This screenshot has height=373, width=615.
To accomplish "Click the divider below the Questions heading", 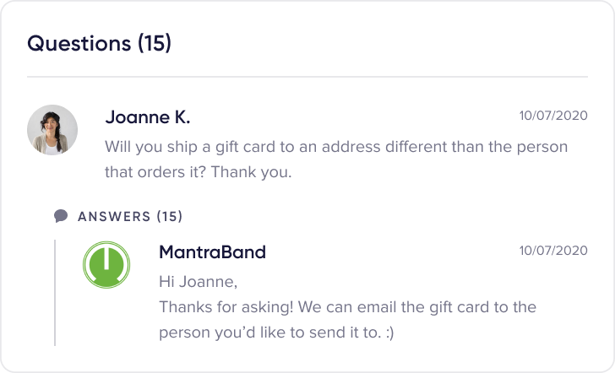I will (x=307, y=77).
